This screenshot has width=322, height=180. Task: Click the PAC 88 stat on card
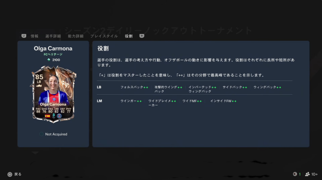38,110
